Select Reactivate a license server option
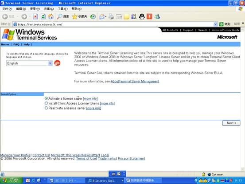 [46, 108]
